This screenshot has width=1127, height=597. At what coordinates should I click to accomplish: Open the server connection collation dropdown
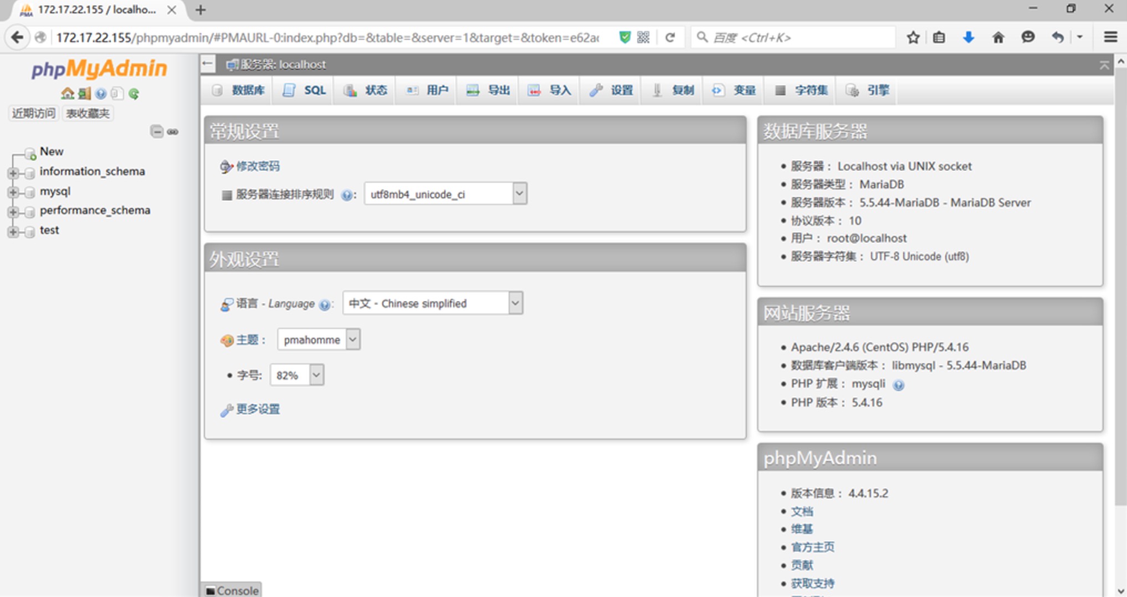(x=445, y=194)
